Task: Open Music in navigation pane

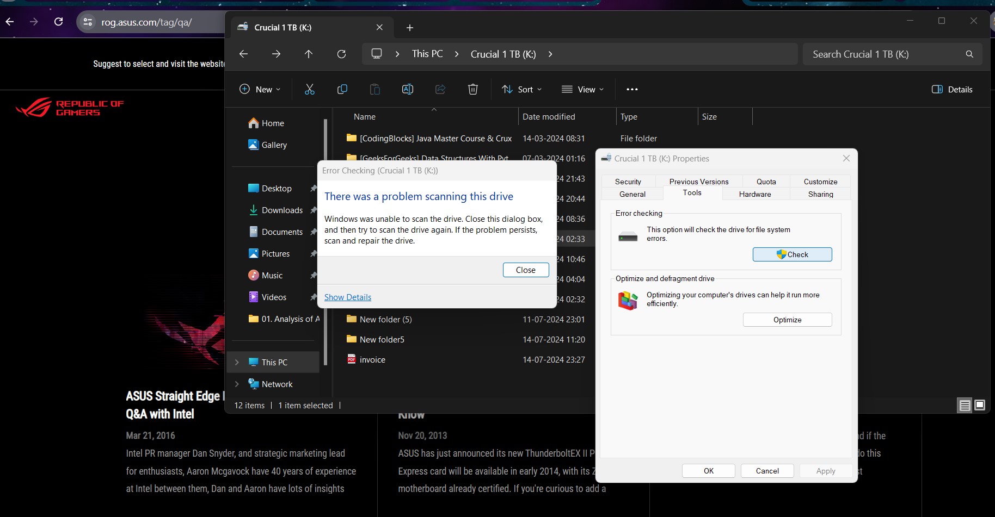Action: tap(272, 276)
